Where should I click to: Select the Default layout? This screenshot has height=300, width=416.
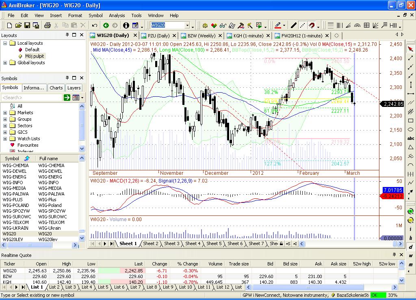click(x=32, y=50)
